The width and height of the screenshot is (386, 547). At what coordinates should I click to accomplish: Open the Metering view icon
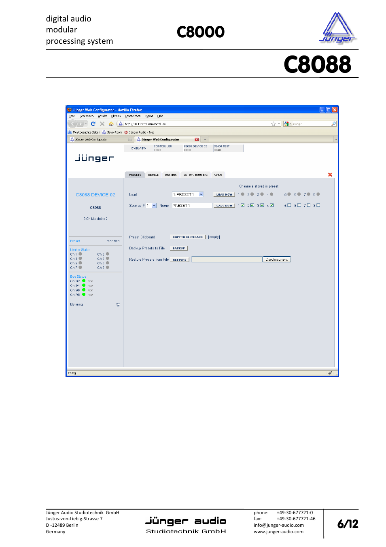(x=118, y=304)
